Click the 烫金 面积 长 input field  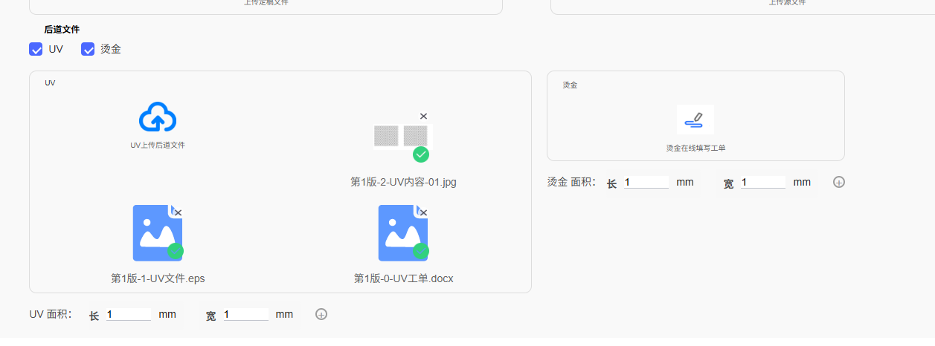pos(646,182)
